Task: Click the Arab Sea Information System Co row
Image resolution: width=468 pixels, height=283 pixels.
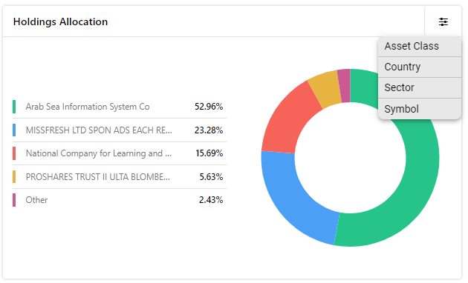Action: tap(120, 107)
